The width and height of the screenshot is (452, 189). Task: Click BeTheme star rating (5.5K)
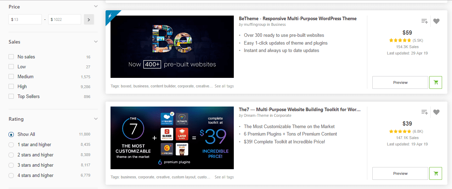406,40
